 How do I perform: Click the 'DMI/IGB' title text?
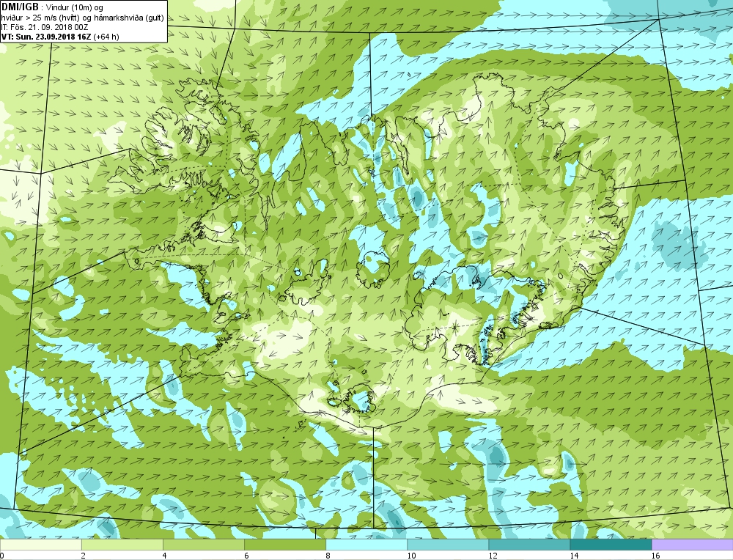[x=20, y=7]
